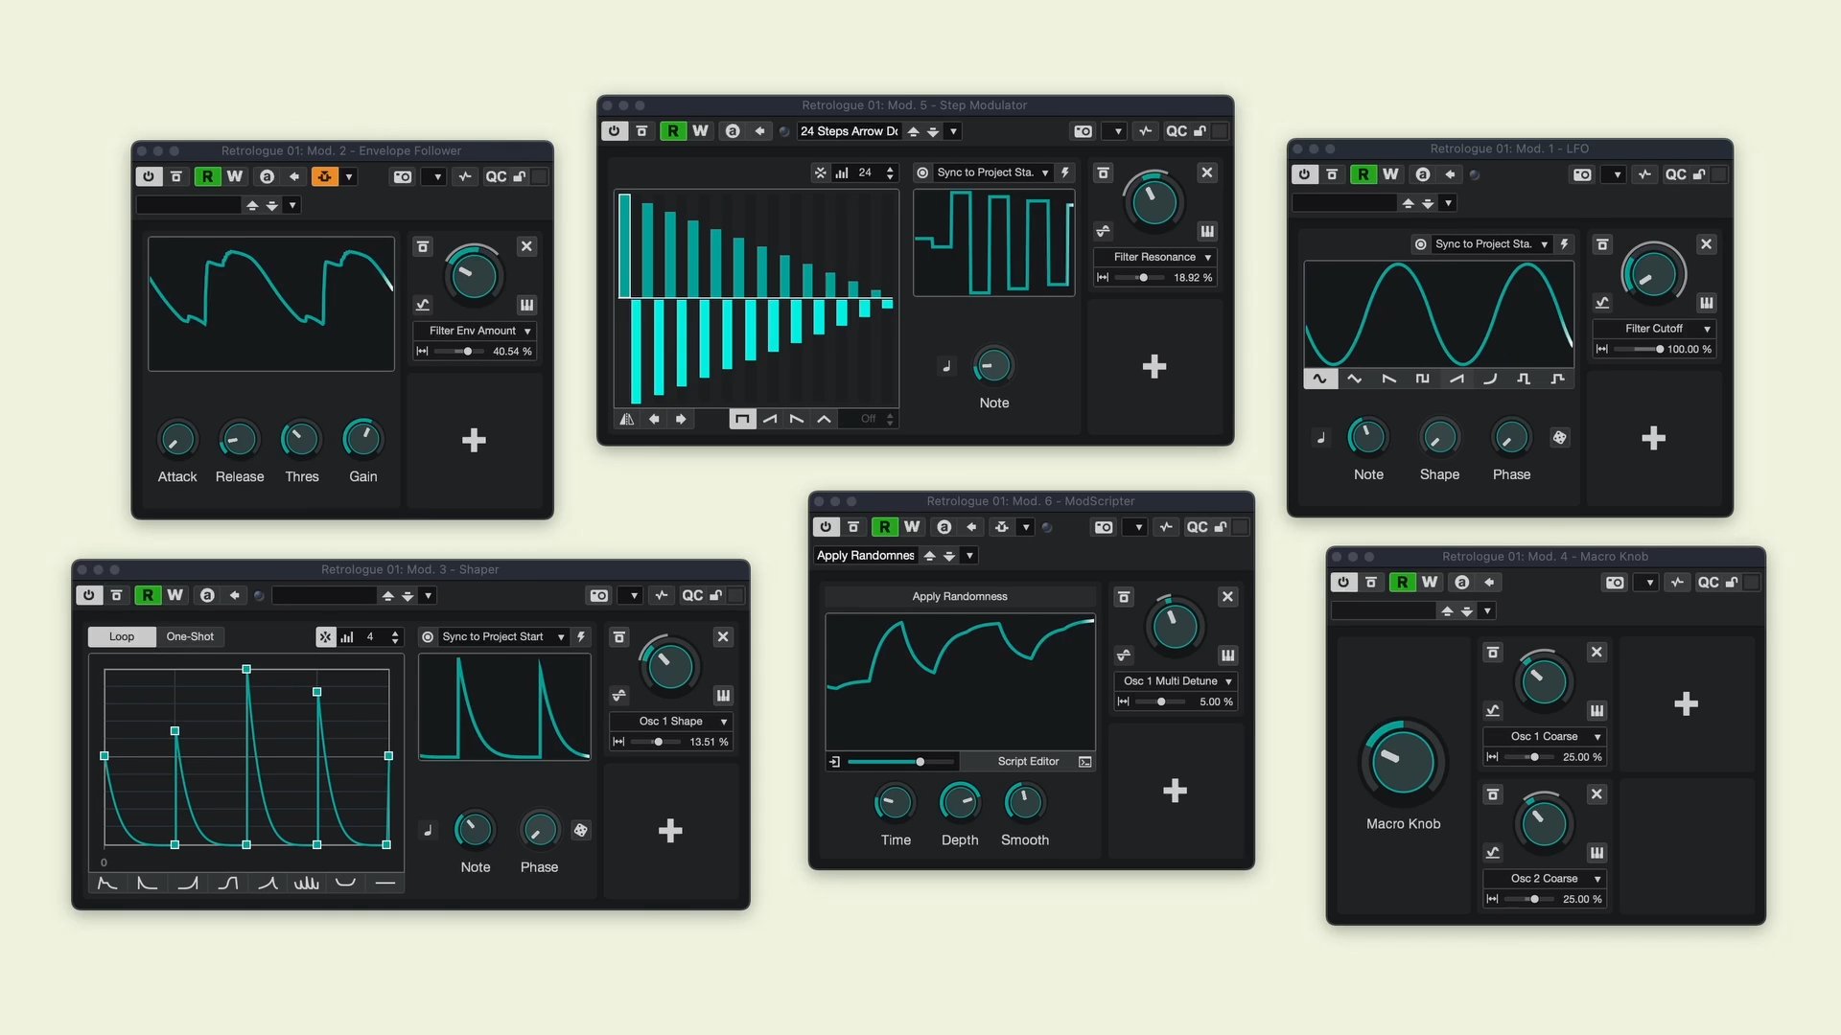Adjust the Filter Env Amount depth slider

point(457,352)
